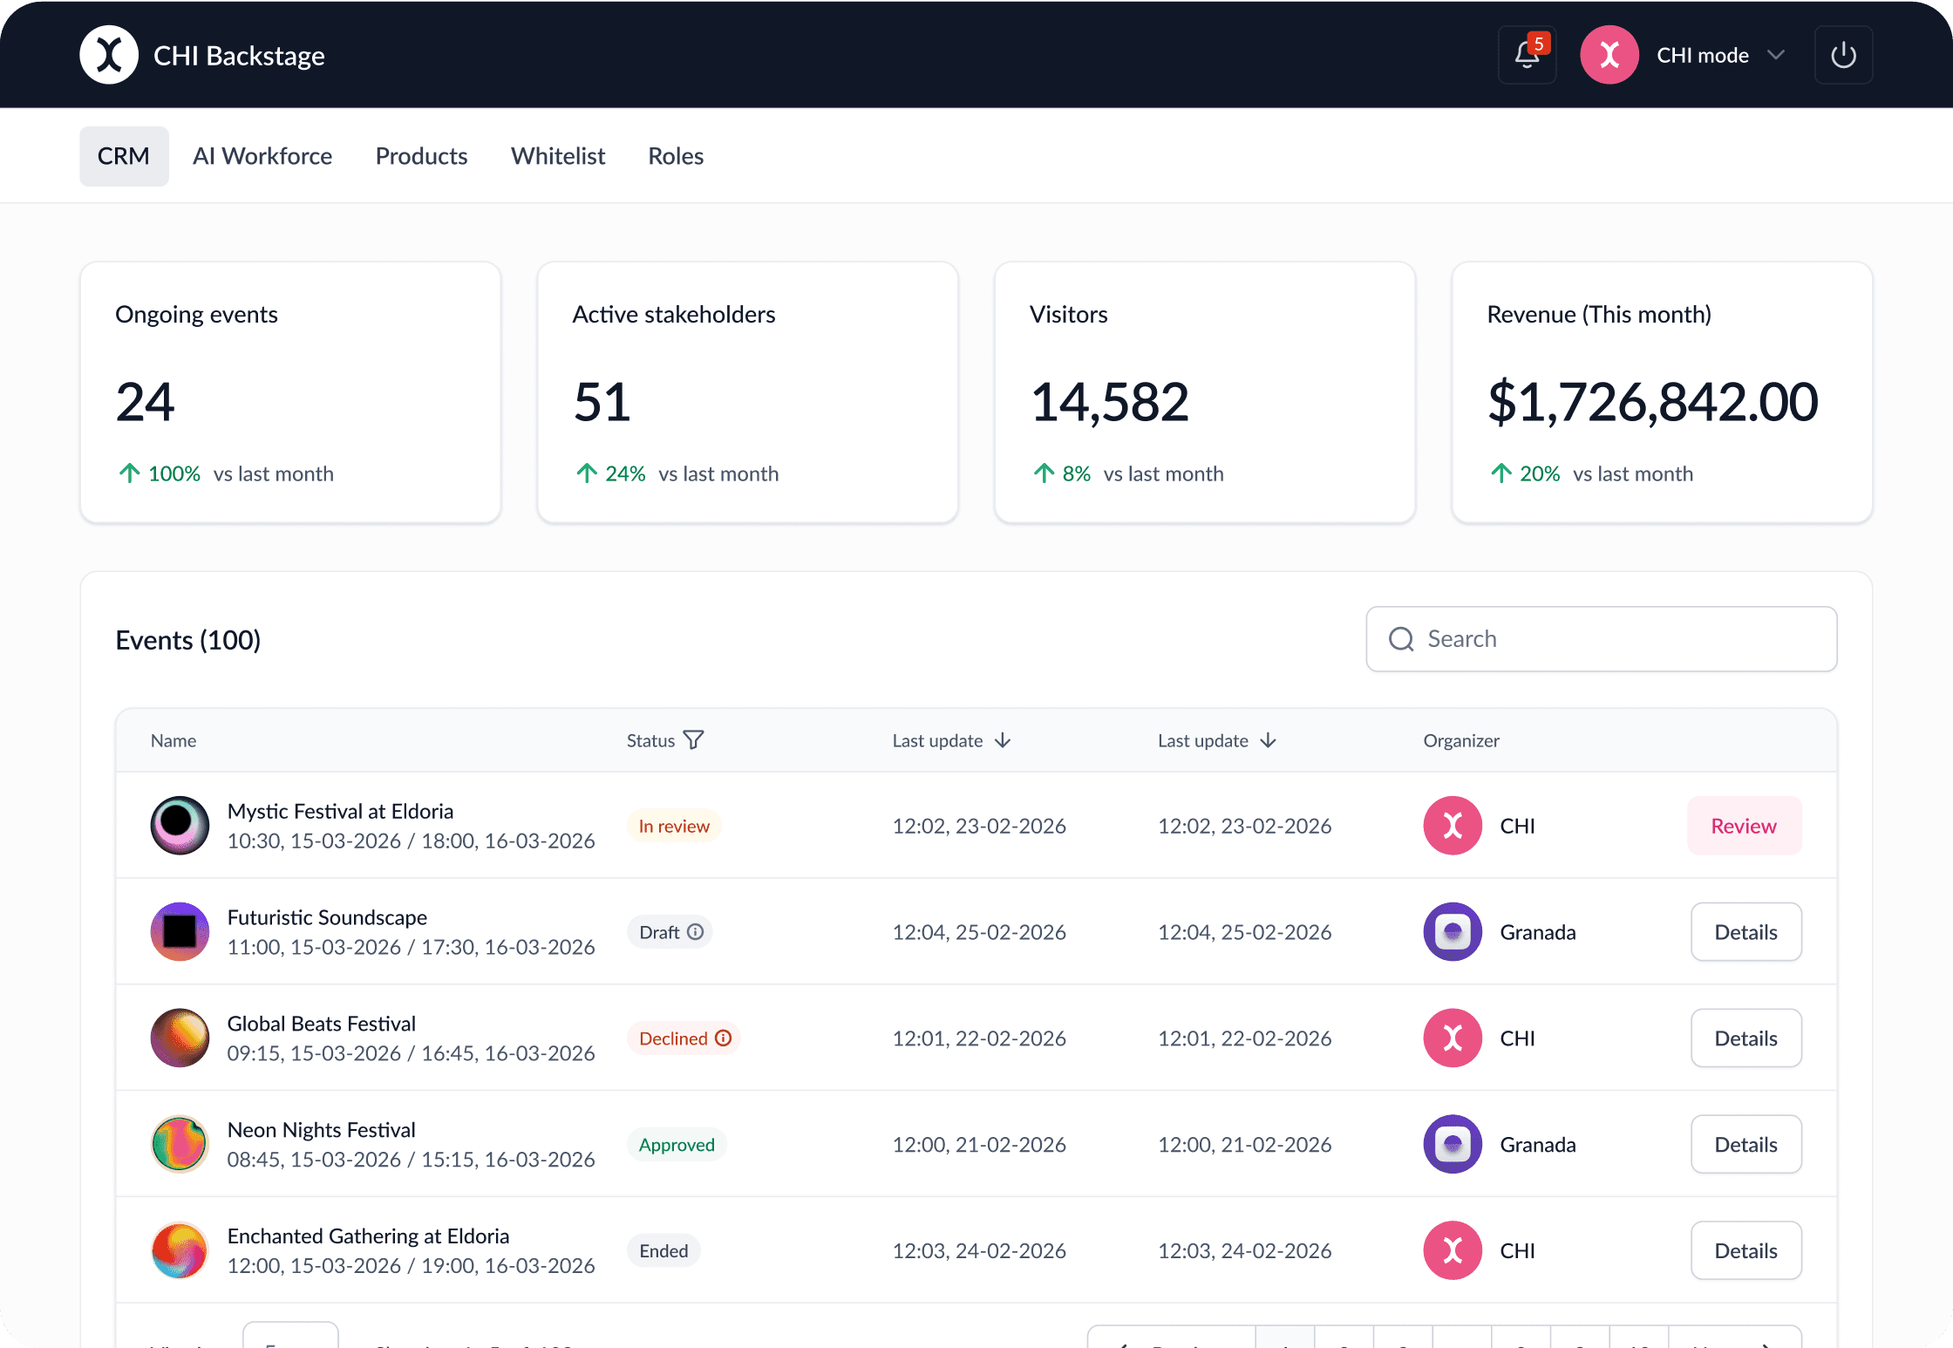Select the Roles tab

tap(676, 156)
